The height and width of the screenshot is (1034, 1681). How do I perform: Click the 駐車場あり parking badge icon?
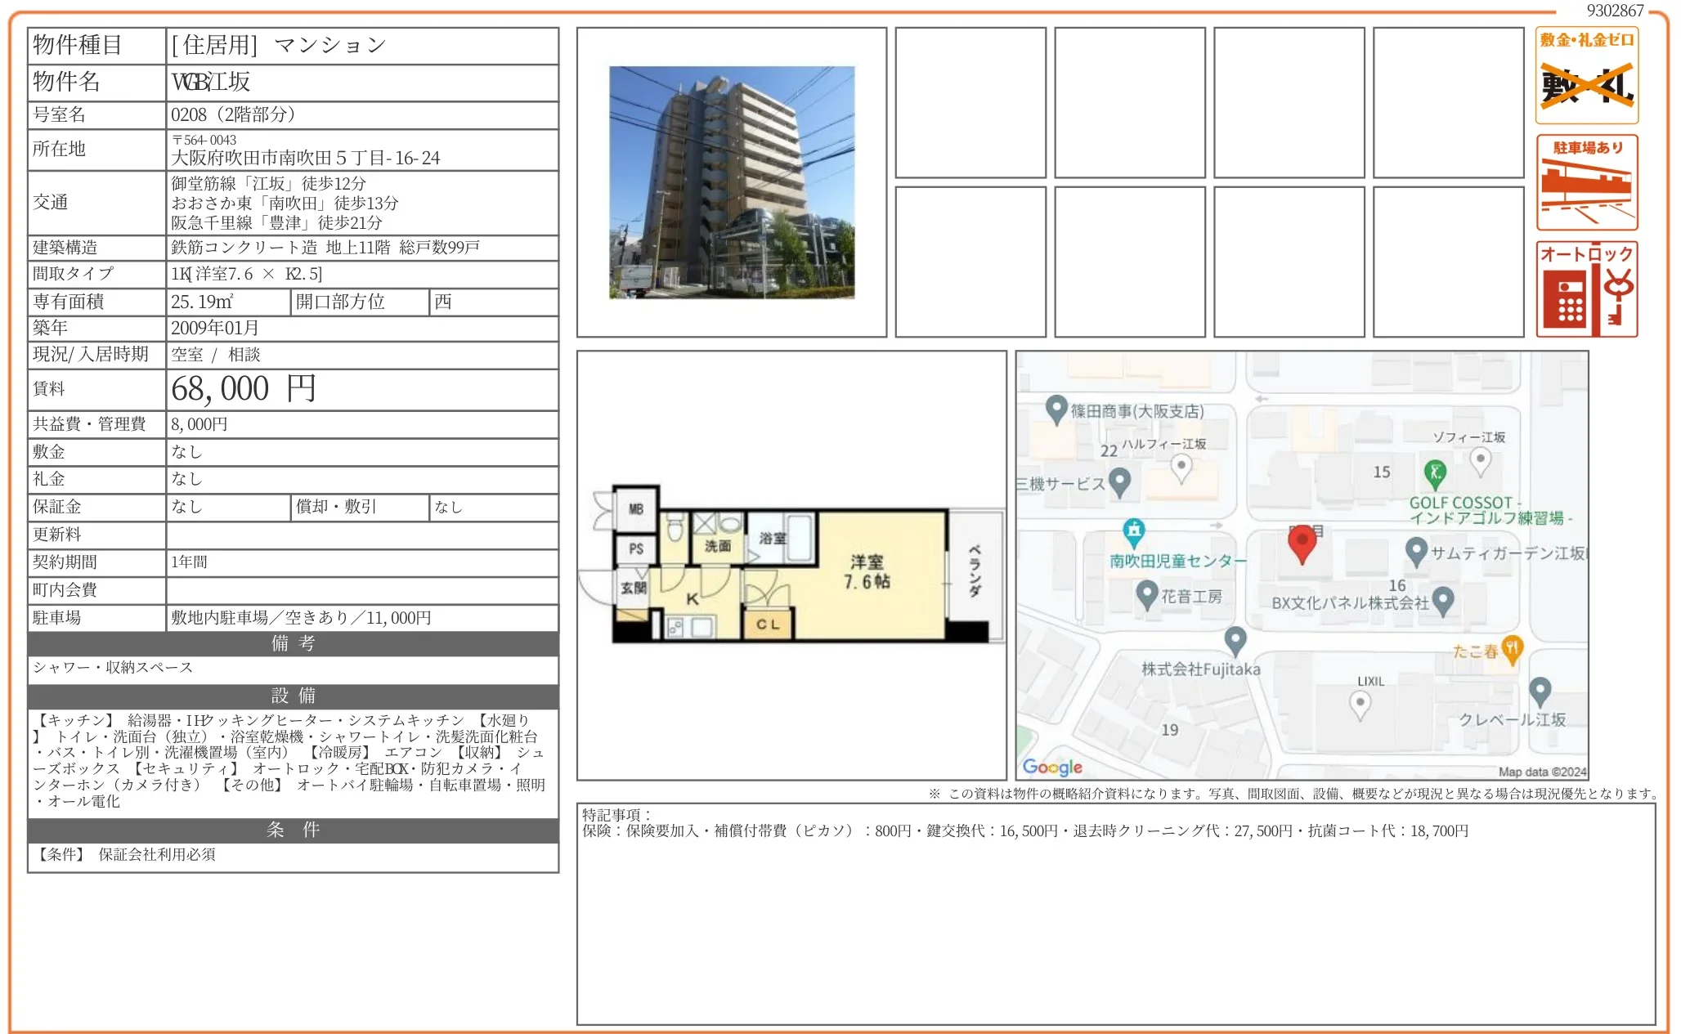pyautogui.click(x=1586, y=182)
